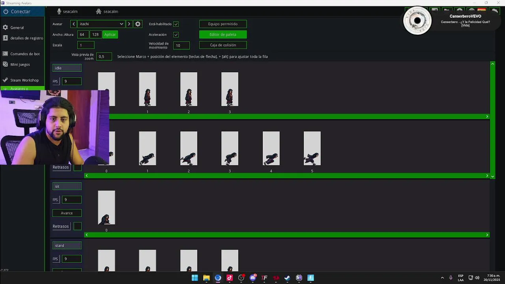The height and width of the screenshot is (284, 505).
Task: Select run frame 3 thumbnail
Action: [230, 148]
